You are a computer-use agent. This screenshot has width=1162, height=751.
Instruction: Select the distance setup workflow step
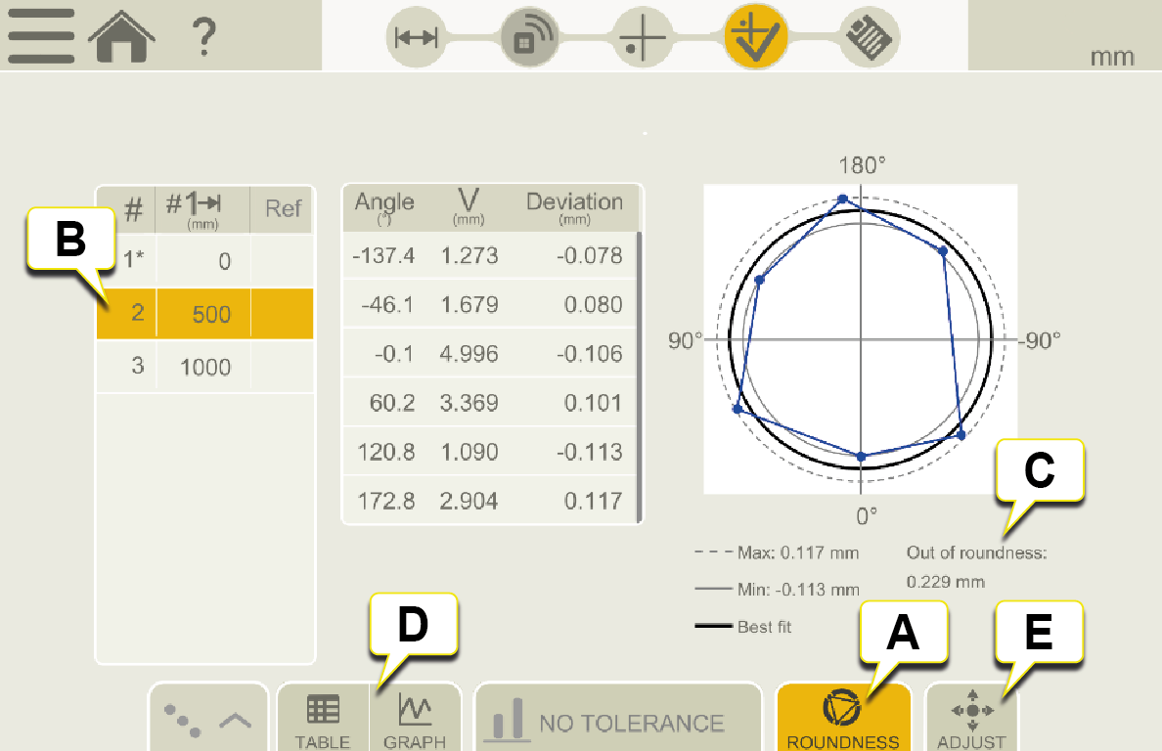(416, 37)
